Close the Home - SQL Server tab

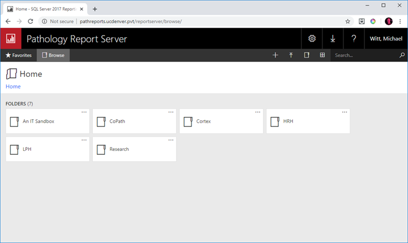pyautogui.click(x=82, y=9)
